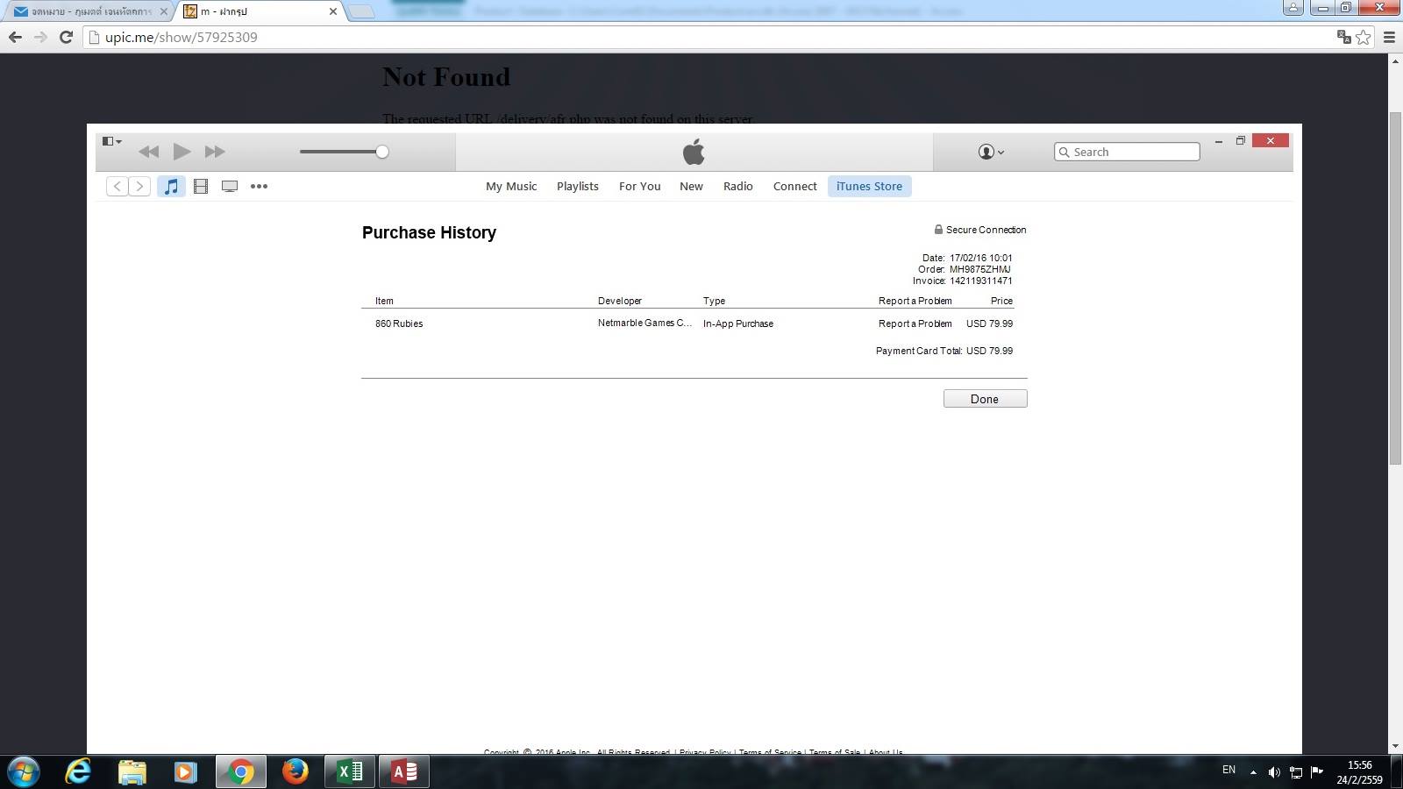Click the Action Center flag icon
The width and height of the screenshot is (1403, 789).
click(x=1316, y=772)
